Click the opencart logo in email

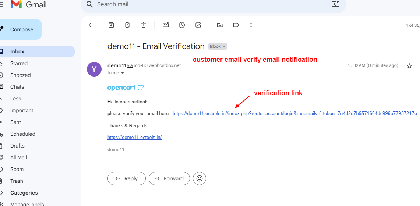(126, 88)
